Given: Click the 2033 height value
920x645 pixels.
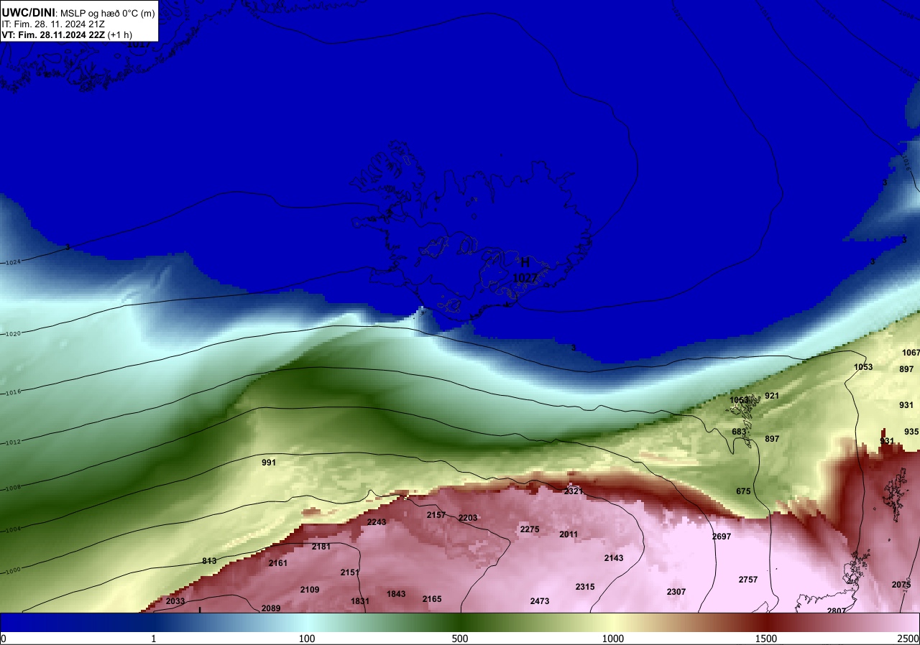Looking at the screenshot, I should click(x=175, y=601).
